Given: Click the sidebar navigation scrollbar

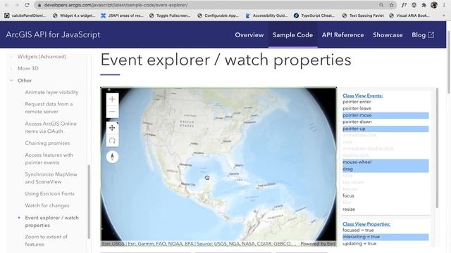Looking at the screenshot, I should pyautogui.click(x=89, y=202).
